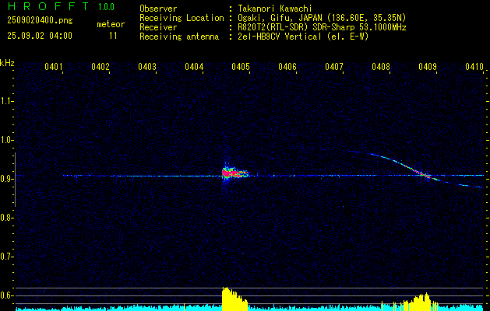Click the 0405 time marker

pos(241,66)
